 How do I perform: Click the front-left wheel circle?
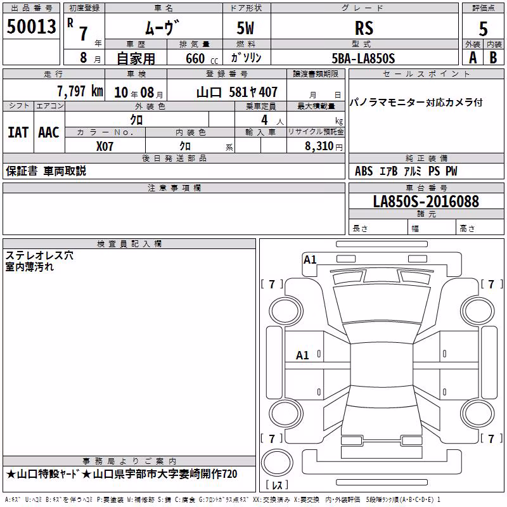285,311
